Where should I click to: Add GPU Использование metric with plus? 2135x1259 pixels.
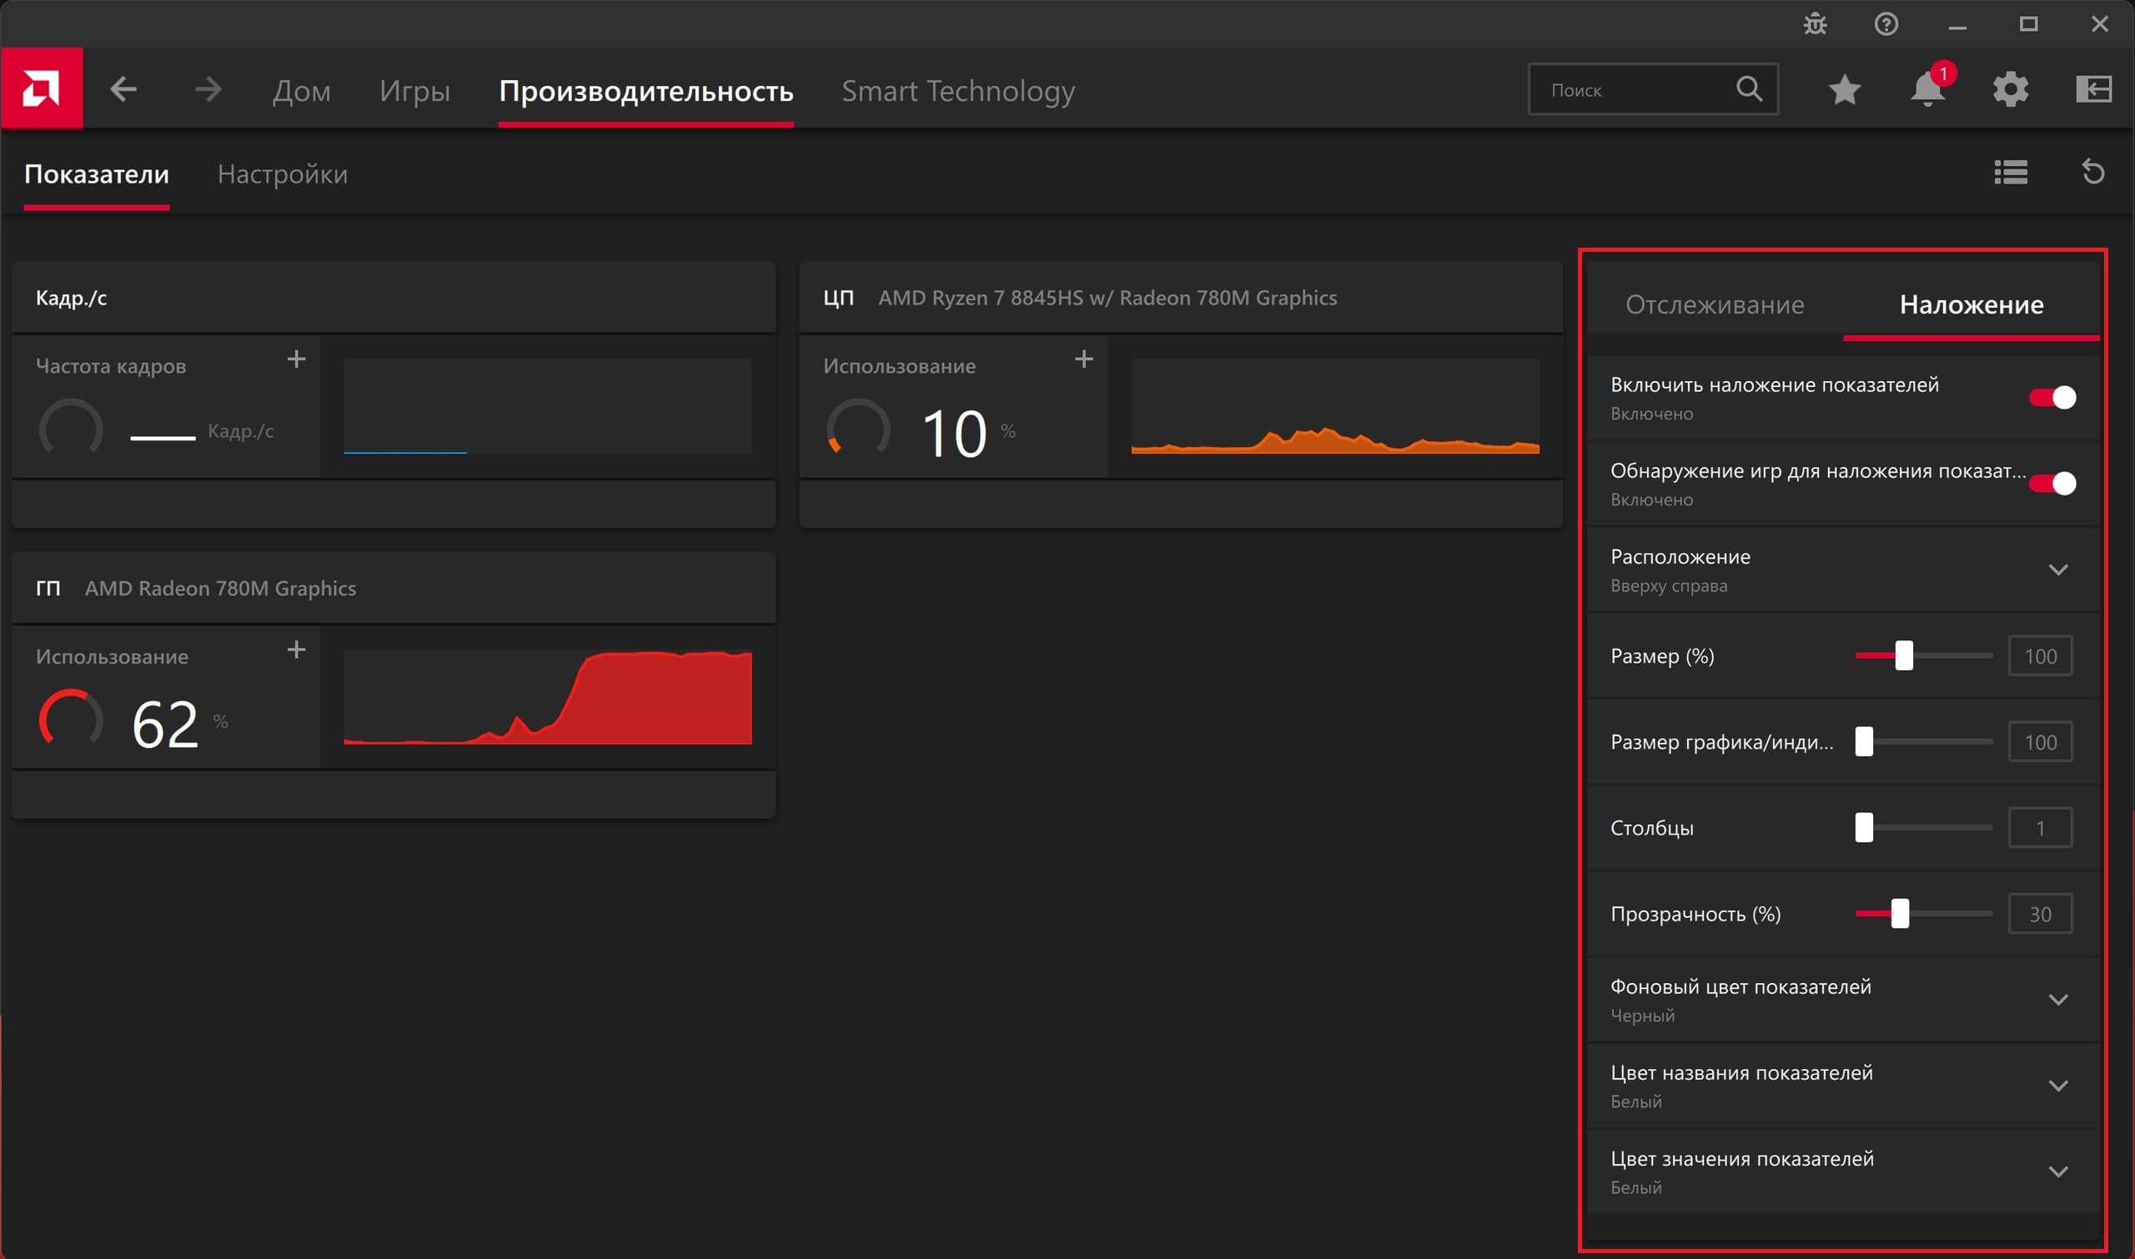[296, 650]
